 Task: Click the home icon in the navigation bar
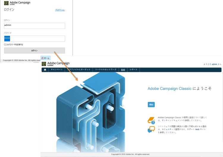[45, 70]
